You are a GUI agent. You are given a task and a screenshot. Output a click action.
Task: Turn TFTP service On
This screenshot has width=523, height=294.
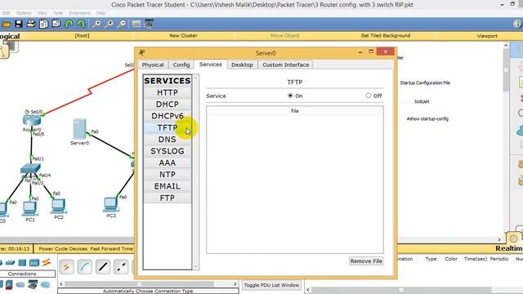(290, 96)
